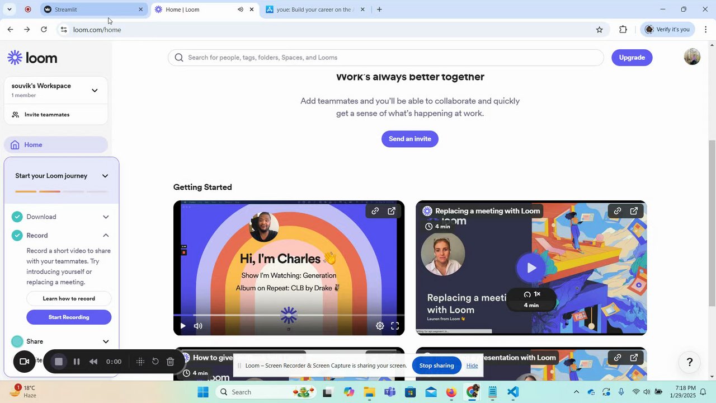
Task: Open Chrome extensions puzzle icon
Action: (x=623, y=30)
